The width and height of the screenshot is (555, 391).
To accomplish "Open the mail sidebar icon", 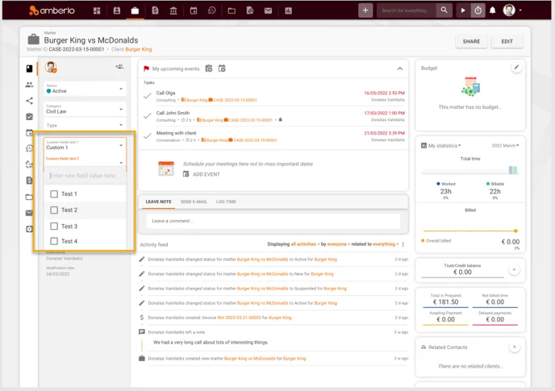I will [29, 213].
